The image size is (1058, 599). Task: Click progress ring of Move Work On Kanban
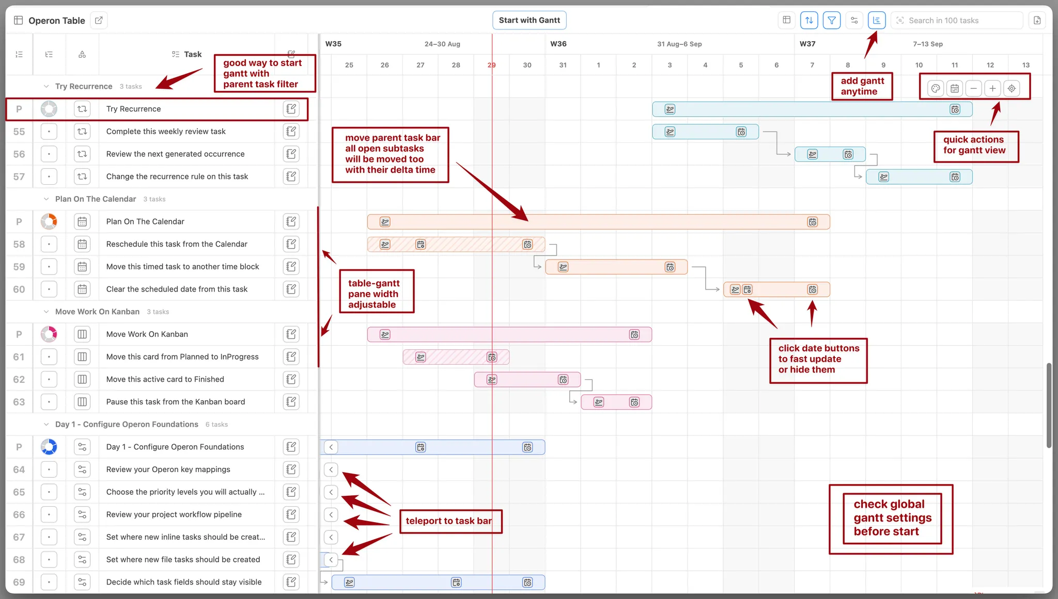[49, 334]
